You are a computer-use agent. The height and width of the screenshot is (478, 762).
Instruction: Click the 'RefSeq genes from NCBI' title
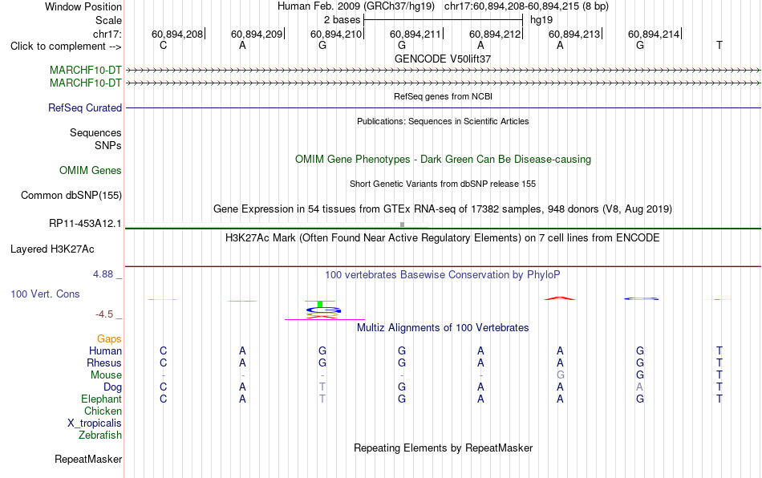pos(443,96)
